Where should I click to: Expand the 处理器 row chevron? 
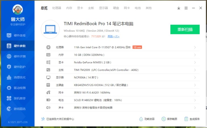point(195,47)
